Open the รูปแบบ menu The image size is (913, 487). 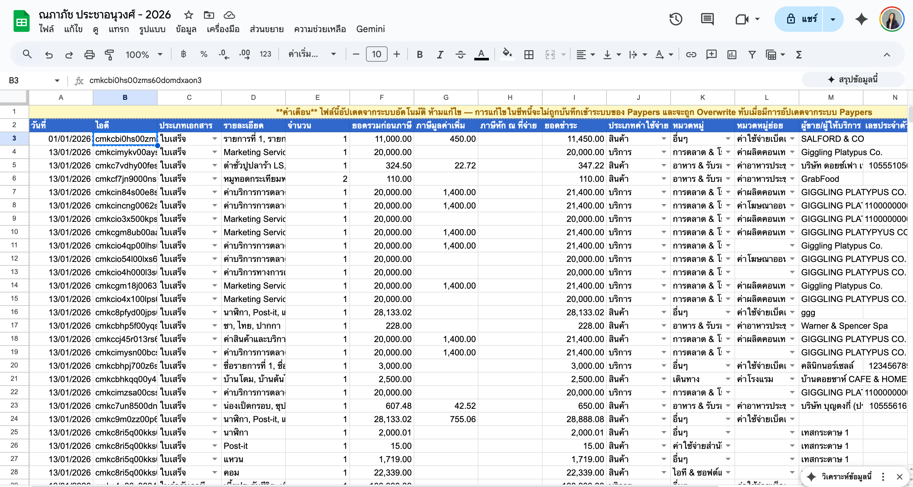pyautogui.click(x=152, y=29)
